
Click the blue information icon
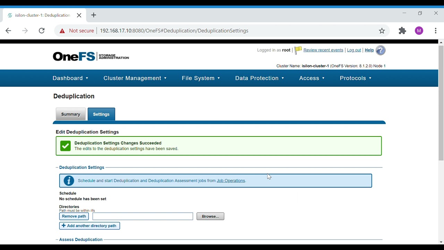[x=69, y=181]
